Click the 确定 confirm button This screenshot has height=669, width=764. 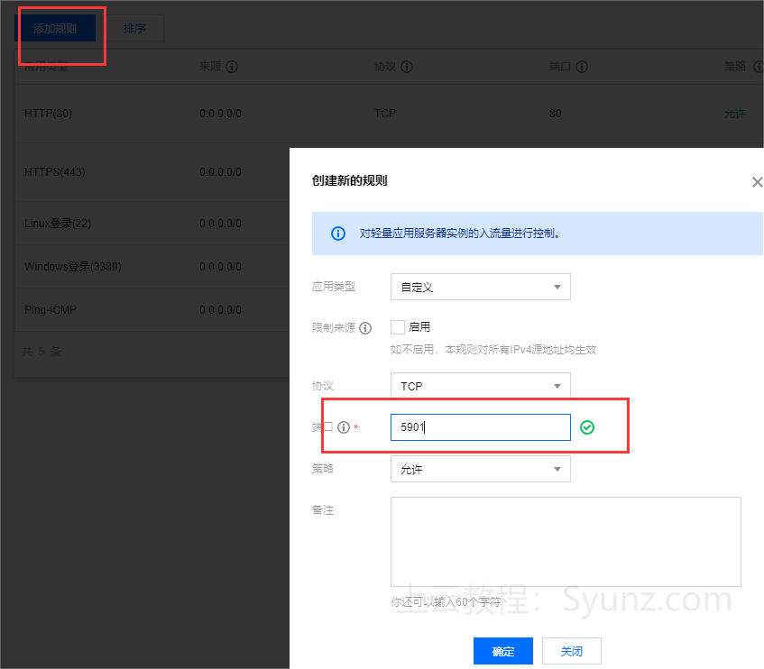click(x=503, y=651)
